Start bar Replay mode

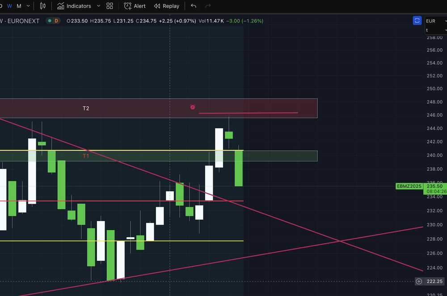point(167,6)
